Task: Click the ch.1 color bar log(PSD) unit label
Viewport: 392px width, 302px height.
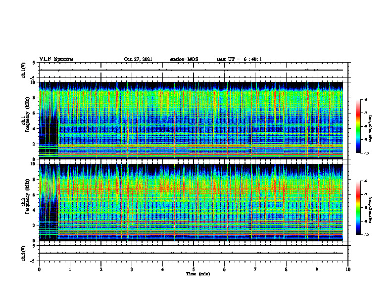Action: (371, 129)
